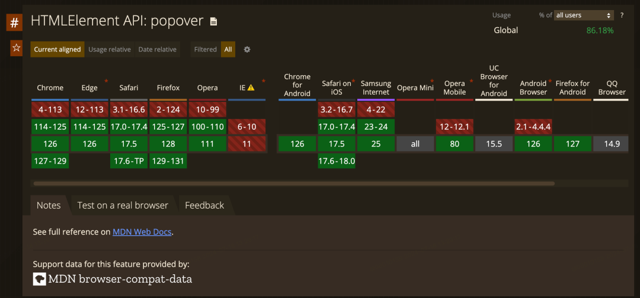Click the Chrome 4-113 cell
This screenshot has width=640, height=298.
click(x=50, y=110)
